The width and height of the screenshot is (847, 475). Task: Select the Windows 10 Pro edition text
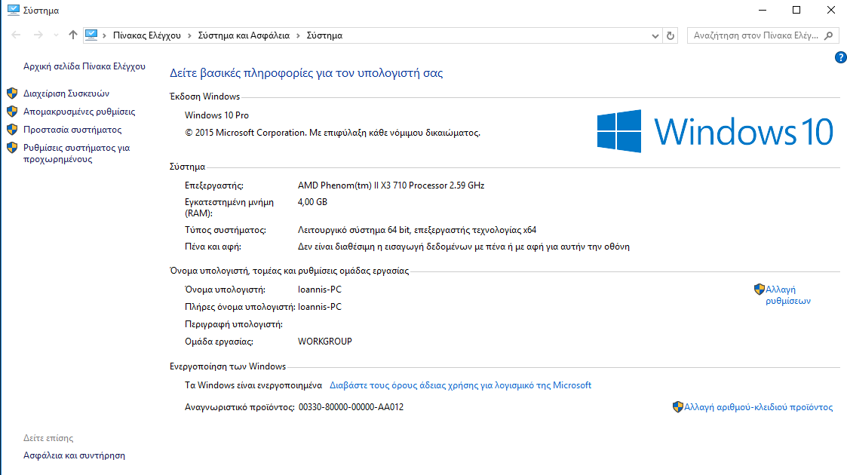click(216, 115)
